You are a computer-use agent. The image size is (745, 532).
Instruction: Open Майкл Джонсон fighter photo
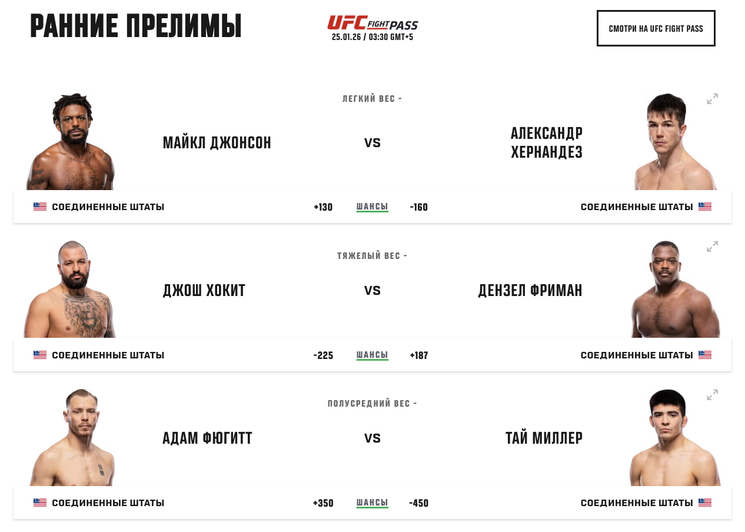(71, 142)
